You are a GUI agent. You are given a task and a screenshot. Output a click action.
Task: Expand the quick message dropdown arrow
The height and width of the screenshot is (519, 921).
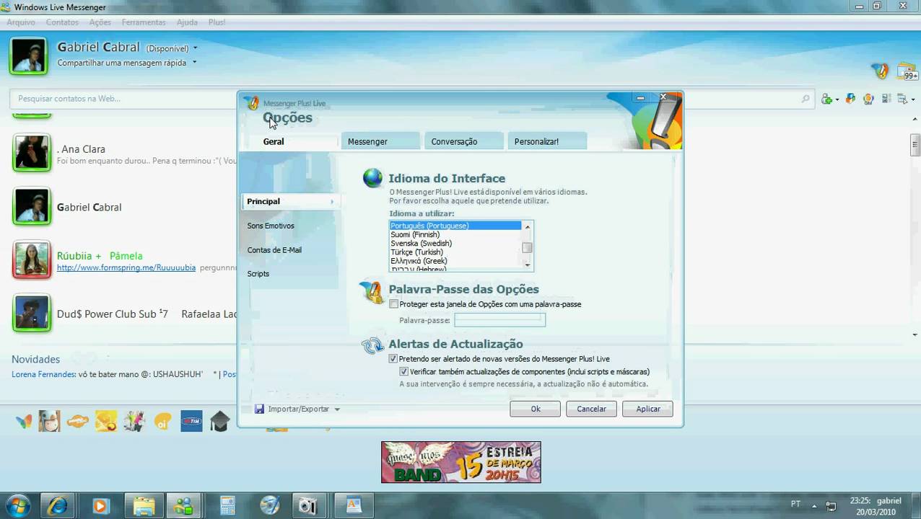pyautogui.click(x=193, y=63)
